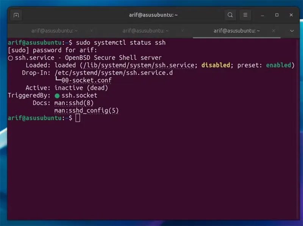Image resolution: width=303 pixels, height=226 pixels.
Task: Expand the tab list chevron on the right
Action: click(x=292, y=31)
